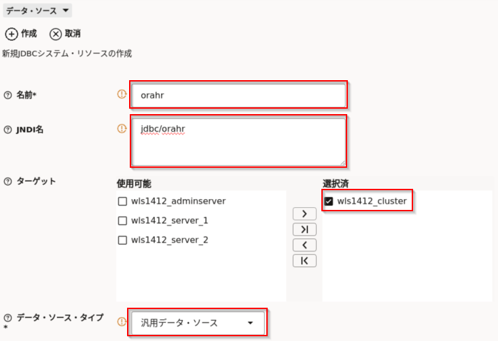
Task: Expand the 汎用データ・ソース type dropdown
Action: click(197, 323)
